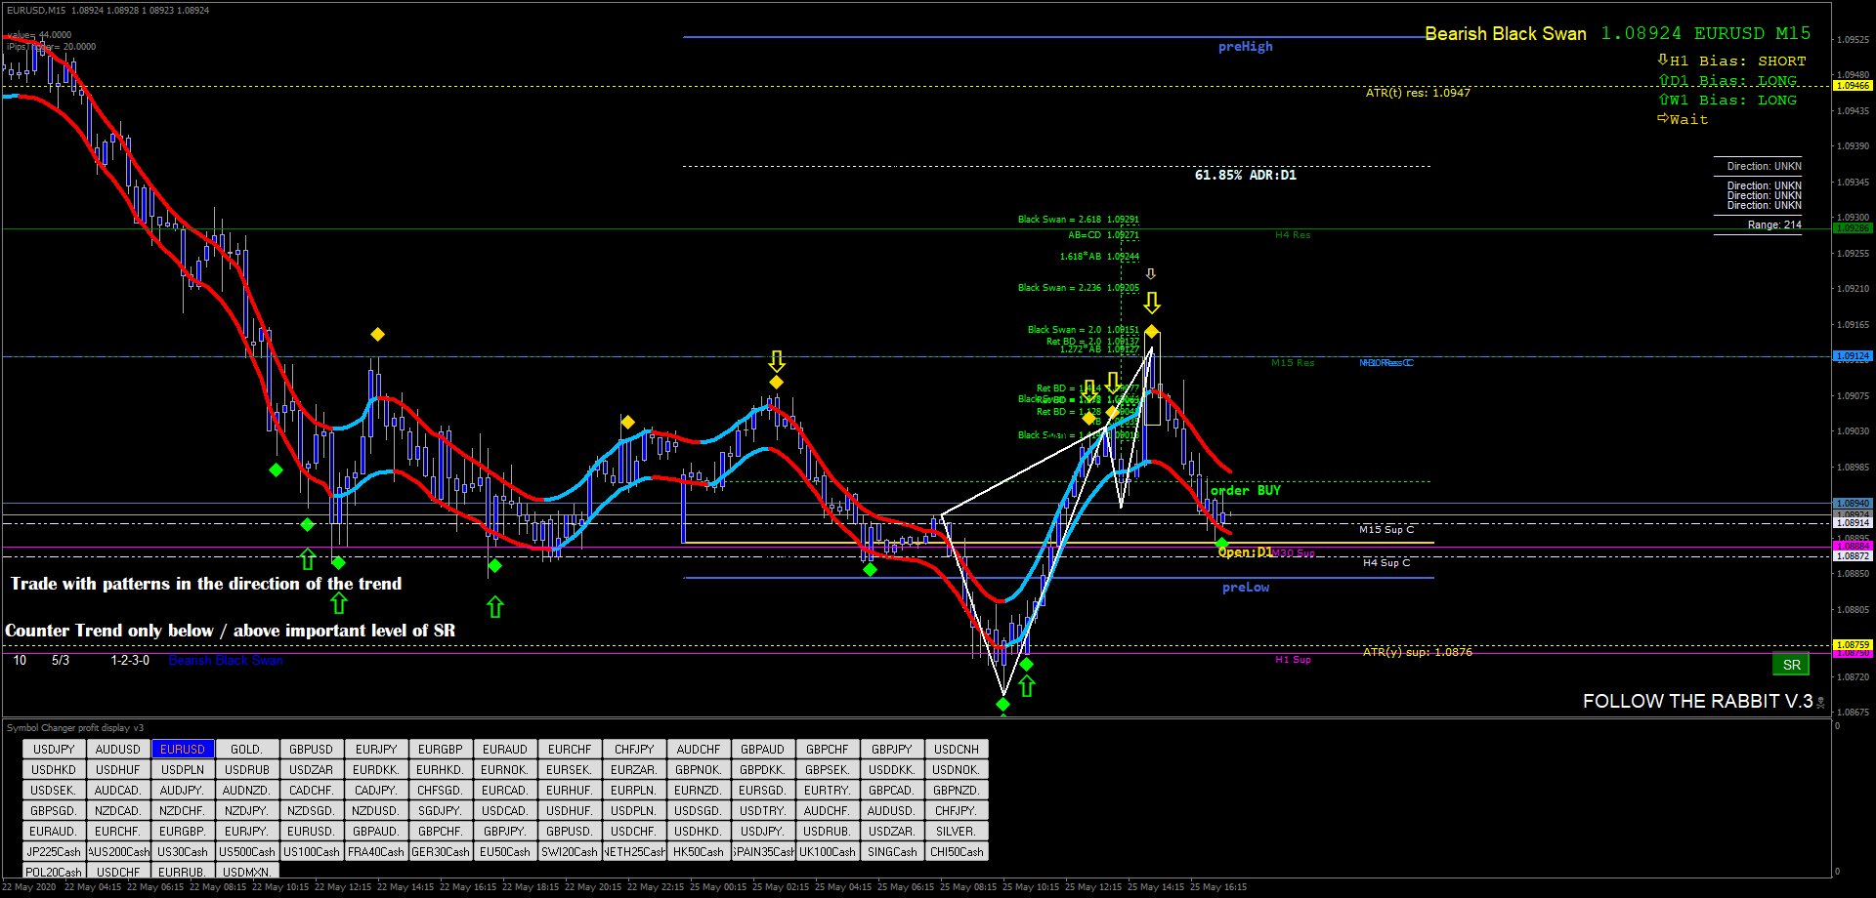The height and width of the screenshot is (898, 1876).
Task: Pick the EURZAR. symbol button
Action: pos(634,769)
